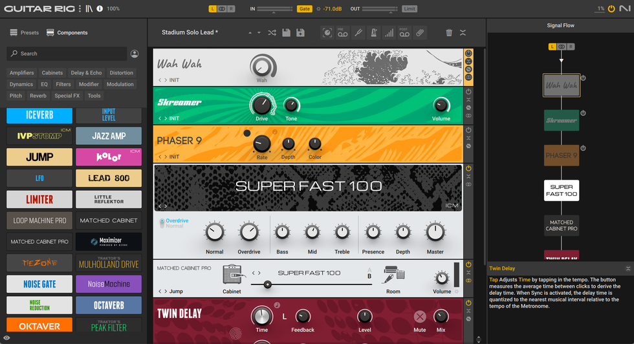634x344 pixels.
Task: Switch to the Presets tab
Action: pos(25,33)
